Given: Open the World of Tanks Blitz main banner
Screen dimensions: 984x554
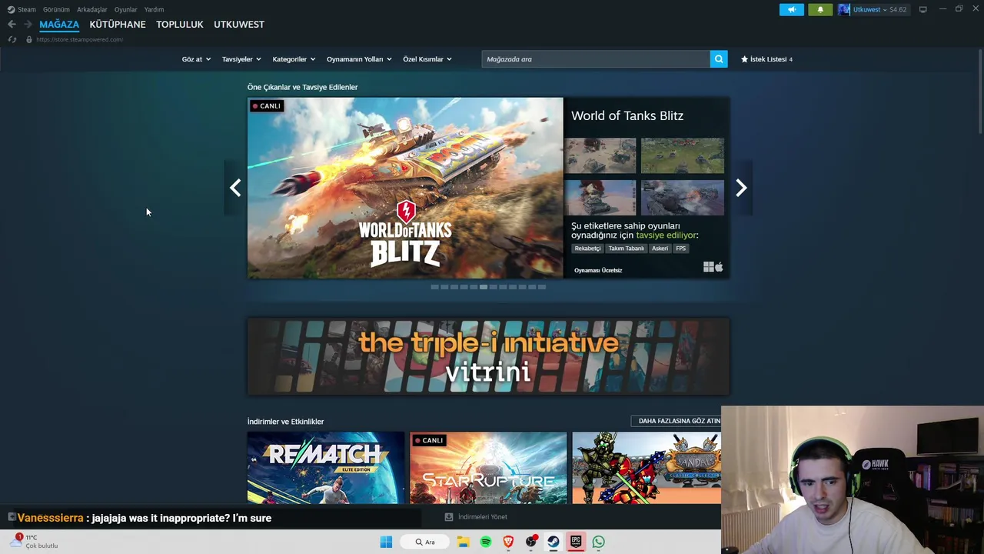Looking at the screenshot, I should point(405,188).
